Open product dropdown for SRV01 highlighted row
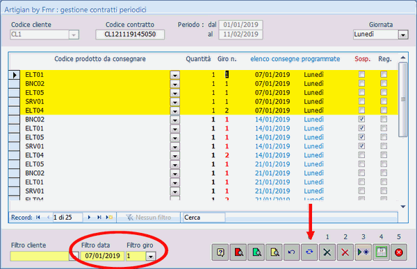Viewport: 417px width, 269px height. (174, 102)
